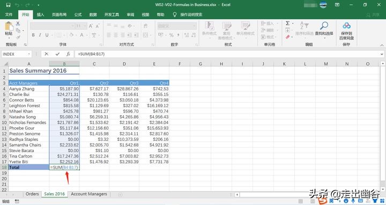Switch to the 视图 View tab

coord(145,14)
